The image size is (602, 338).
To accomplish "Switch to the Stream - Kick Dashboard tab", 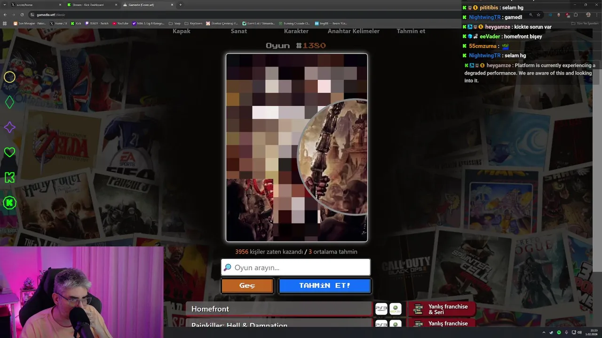I will (x=92, y=5).
